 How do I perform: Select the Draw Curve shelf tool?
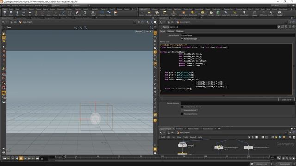pyautogui.click(x=63, y=13)
